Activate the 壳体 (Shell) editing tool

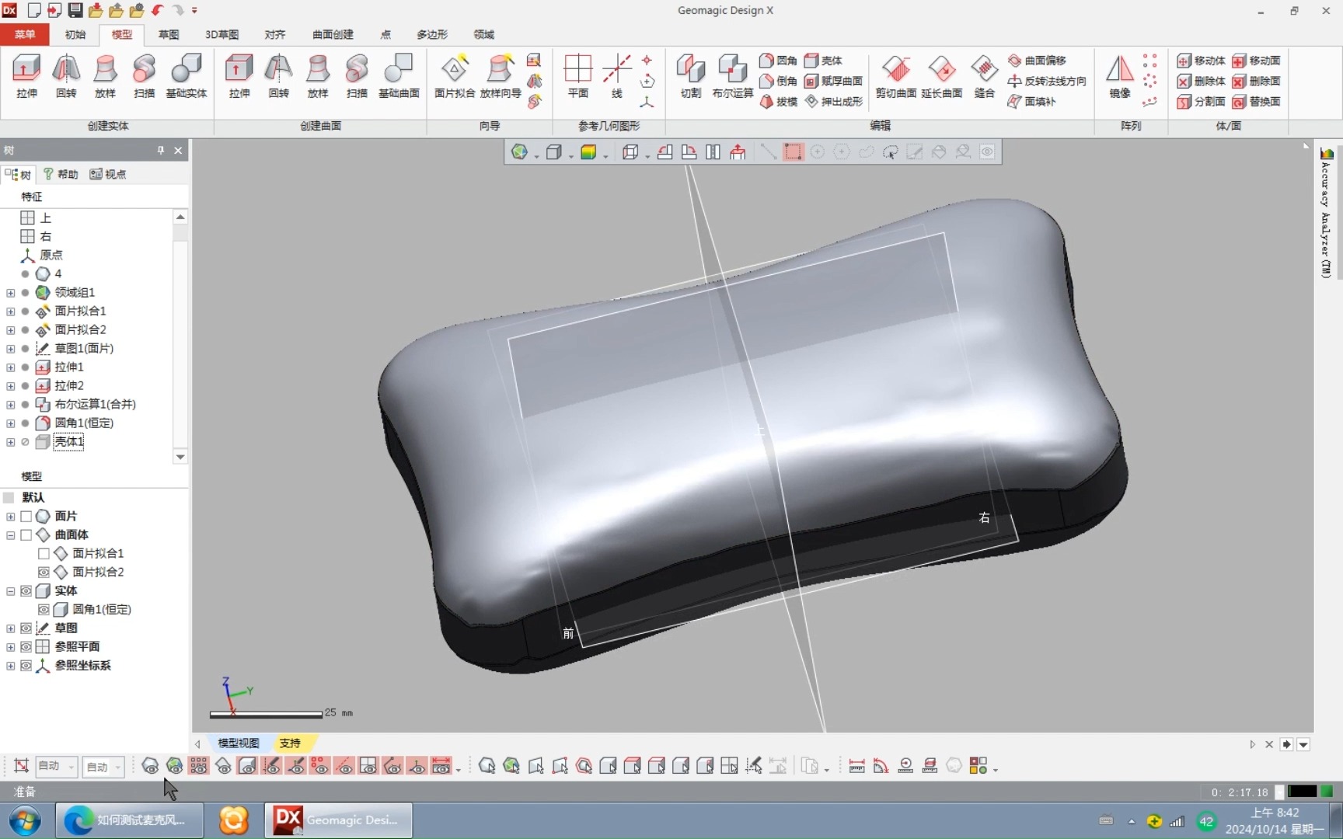pos(825,60)
